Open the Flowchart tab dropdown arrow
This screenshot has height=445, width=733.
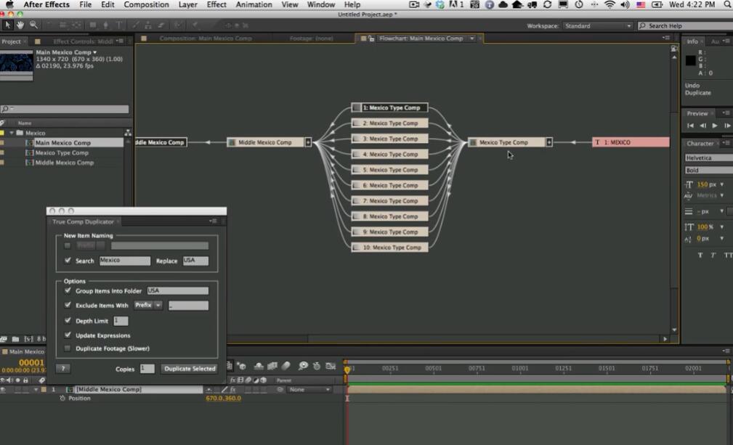(472, 38)
